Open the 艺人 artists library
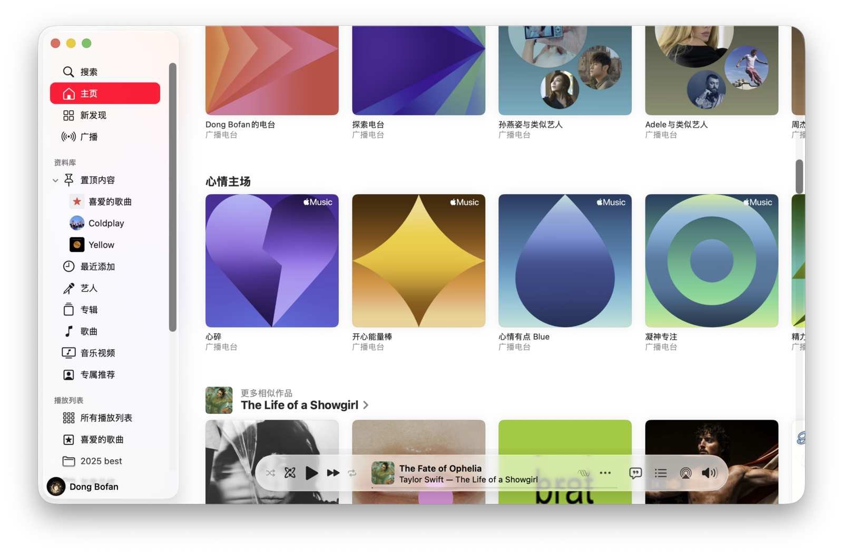Image resolution: width=843 pixels, height=554 pixels. tap(89, 288)
